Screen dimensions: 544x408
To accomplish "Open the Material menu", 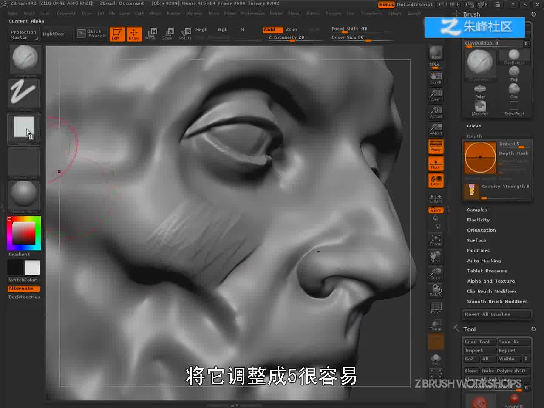I will pos(194,14).
